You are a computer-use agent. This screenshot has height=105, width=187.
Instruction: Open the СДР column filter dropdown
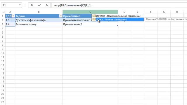pyautogui.click(x=13, y=16)
